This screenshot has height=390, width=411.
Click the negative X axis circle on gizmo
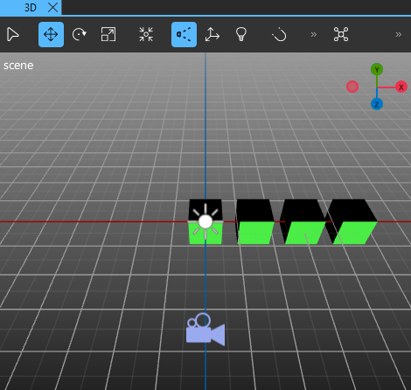pyautogui.click(x=352, y=87)
